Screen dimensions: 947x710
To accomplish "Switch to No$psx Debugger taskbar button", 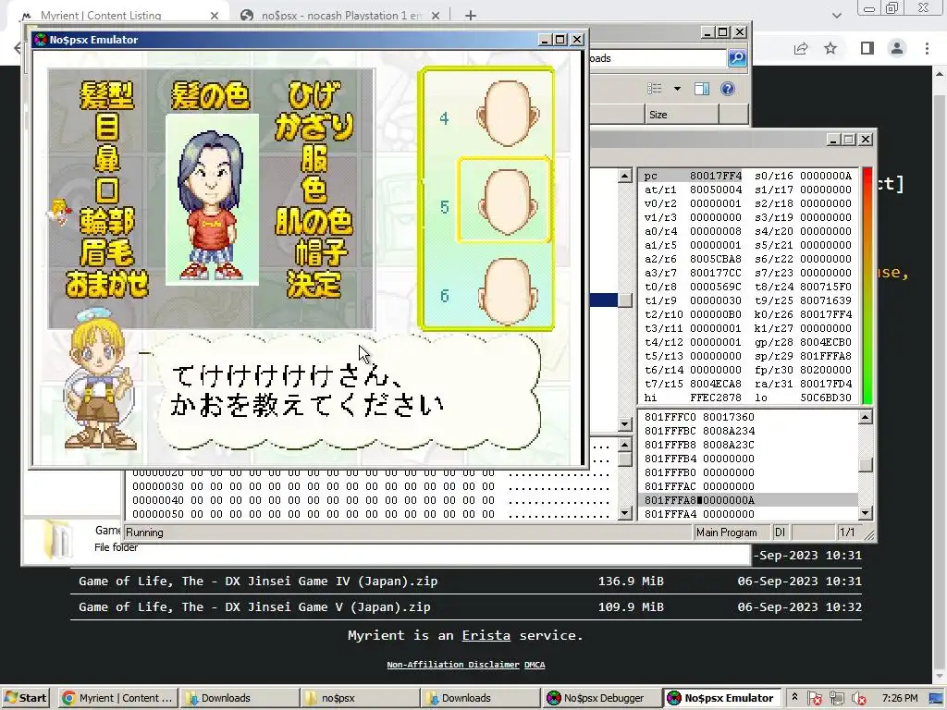I will coord(600,698).
